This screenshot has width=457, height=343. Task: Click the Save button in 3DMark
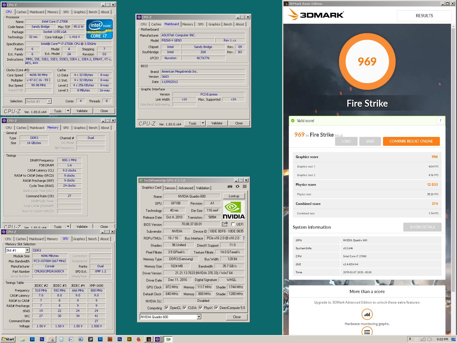[370, 141]
